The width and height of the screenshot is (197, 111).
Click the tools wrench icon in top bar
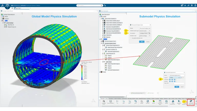tap(192, 5)
